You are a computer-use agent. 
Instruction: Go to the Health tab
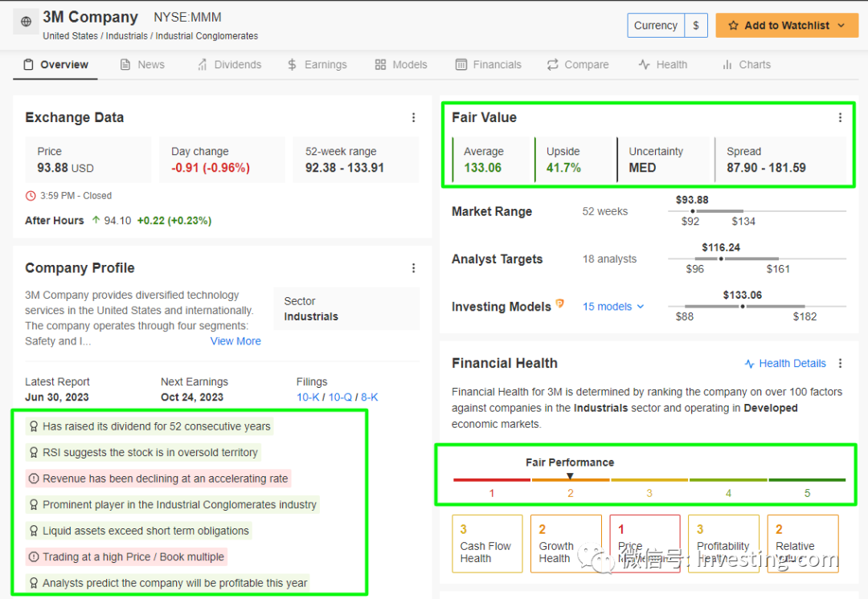pos(662,65)
